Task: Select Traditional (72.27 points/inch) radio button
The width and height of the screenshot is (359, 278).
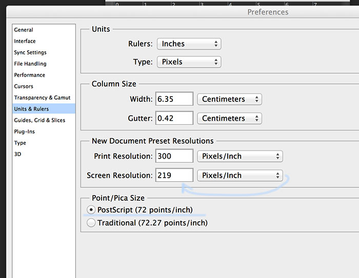Action: pos(91,223)
